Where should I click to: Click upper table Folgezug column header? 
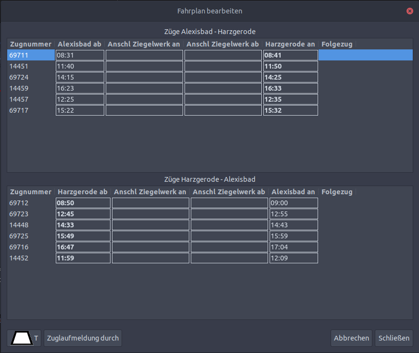(337, 44)
